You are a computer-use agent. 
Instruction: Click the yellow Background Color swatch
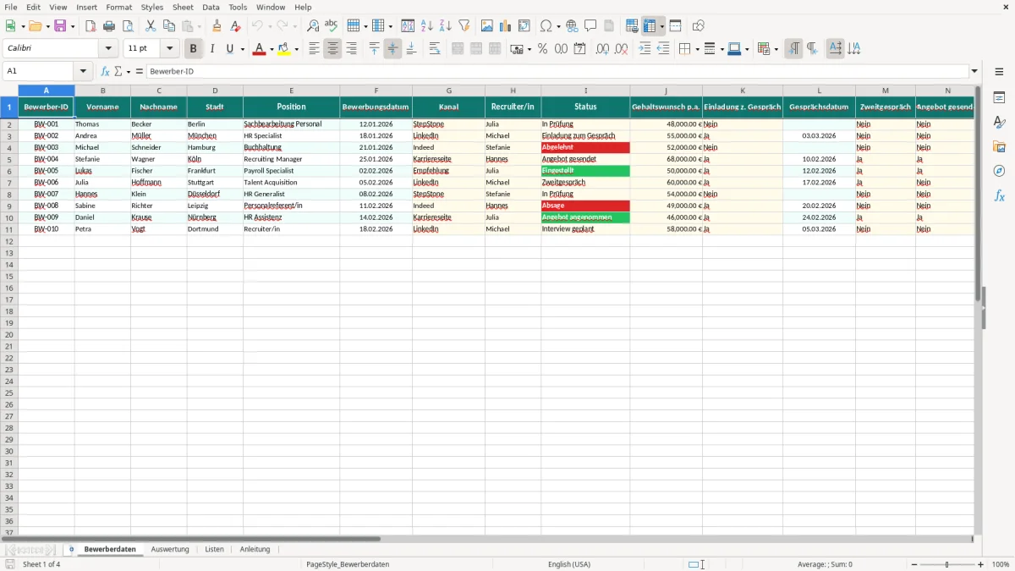pos(284,49)
